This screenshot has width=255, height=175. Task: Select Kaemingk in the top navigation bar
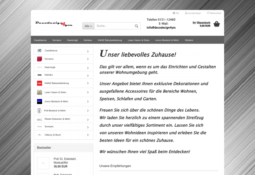pyautogui.click(x=72, y=40)
